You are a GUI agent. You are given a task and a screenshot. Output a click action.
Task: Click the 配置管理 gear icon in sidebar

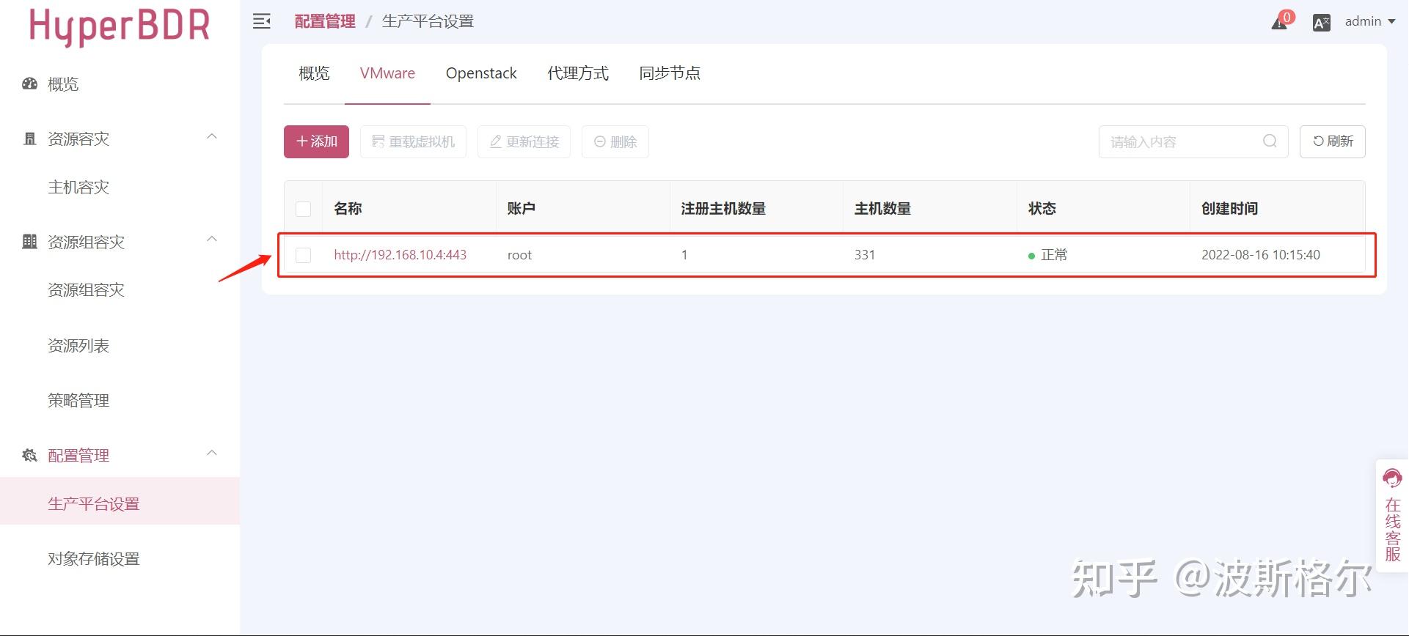click(x=29, y=456)
